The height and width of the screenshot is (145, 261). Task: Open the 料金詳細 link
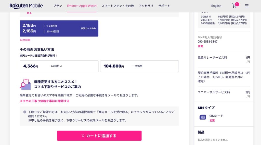pyautogui.click(x=25, y=40)
